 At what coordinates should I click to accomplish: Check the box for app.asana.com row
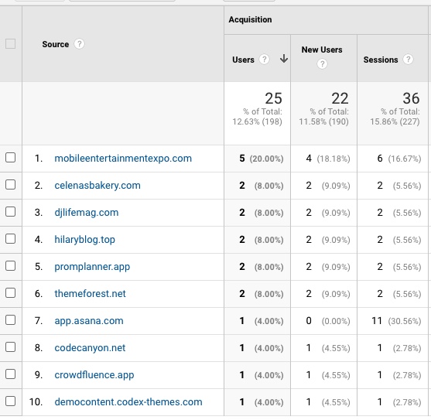[10, 320]
